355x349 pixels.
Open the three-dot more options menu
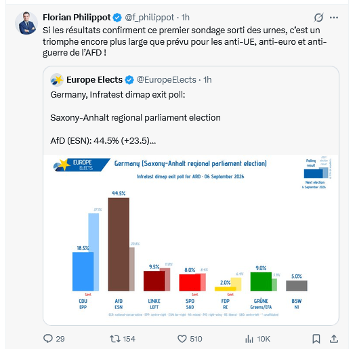tap(334, 18)
